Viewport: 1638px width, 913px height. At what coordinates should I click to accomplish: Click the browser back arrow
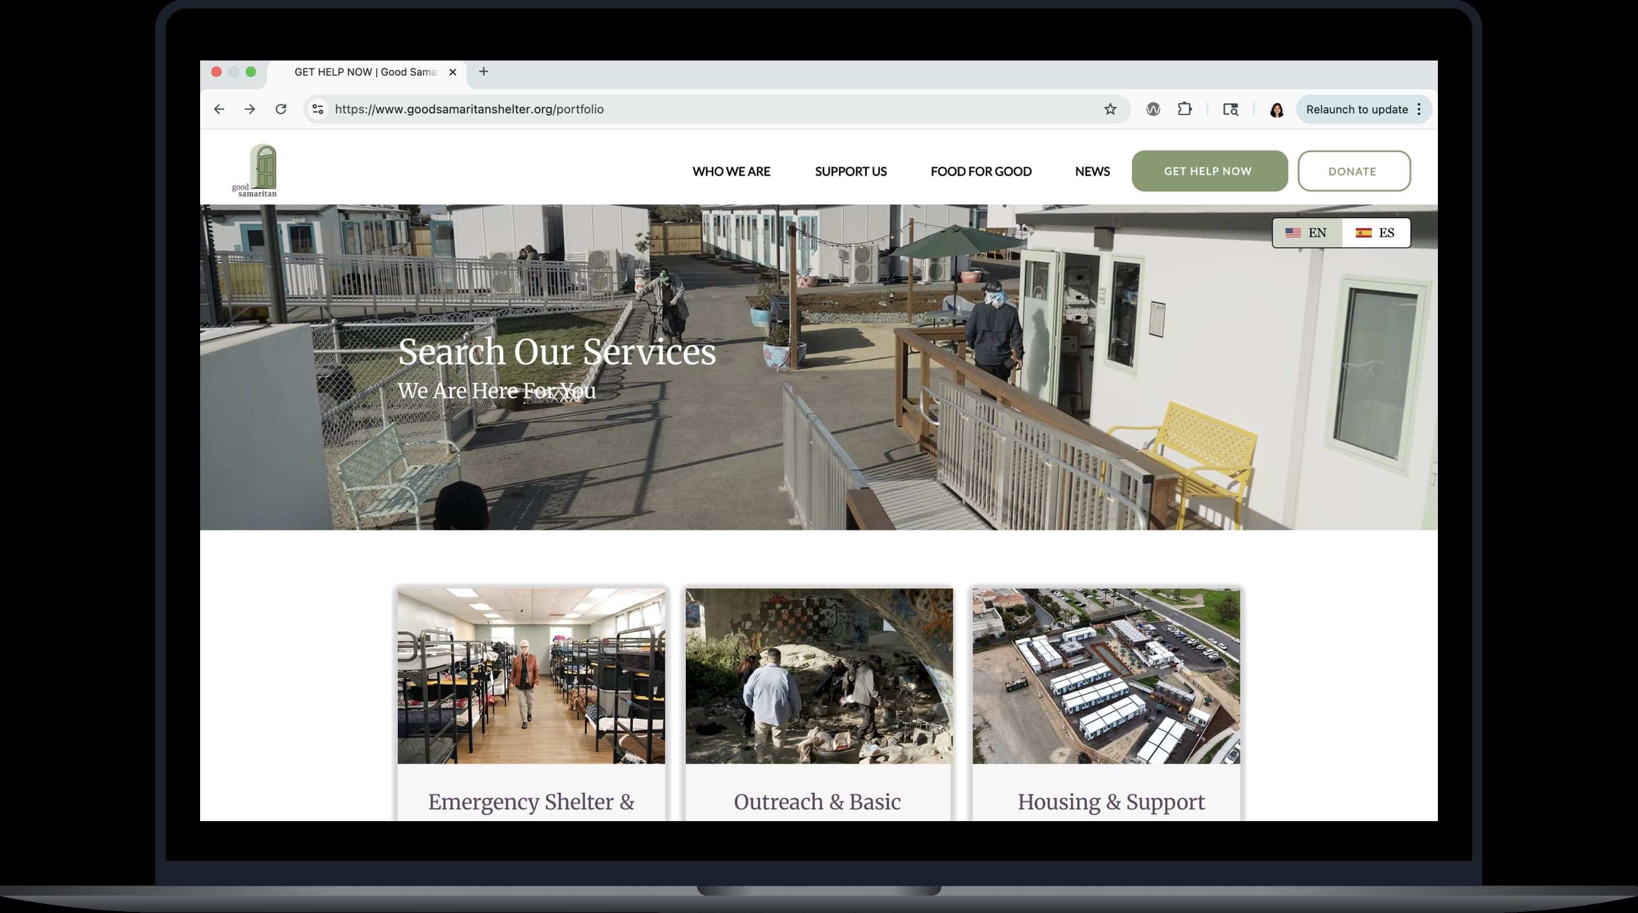(x=219, y=109)
